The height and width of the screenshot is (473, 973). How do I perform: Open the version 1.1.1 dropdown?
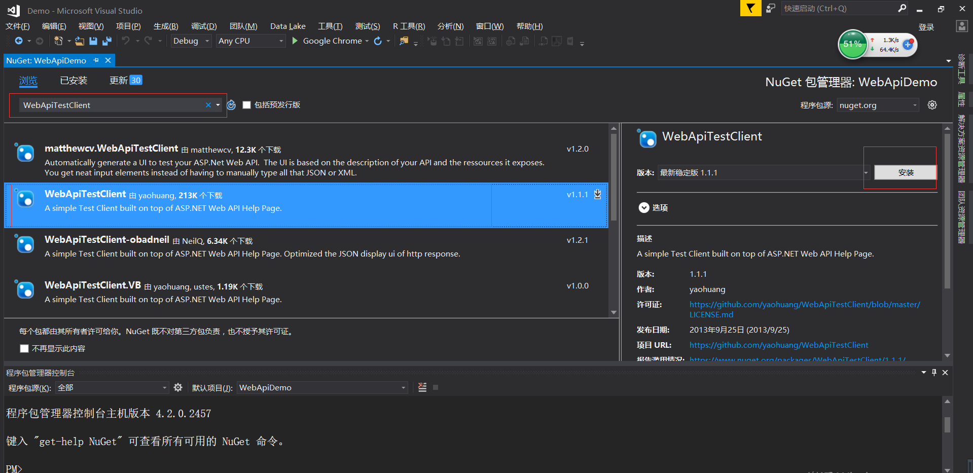[x=764, y=172]
